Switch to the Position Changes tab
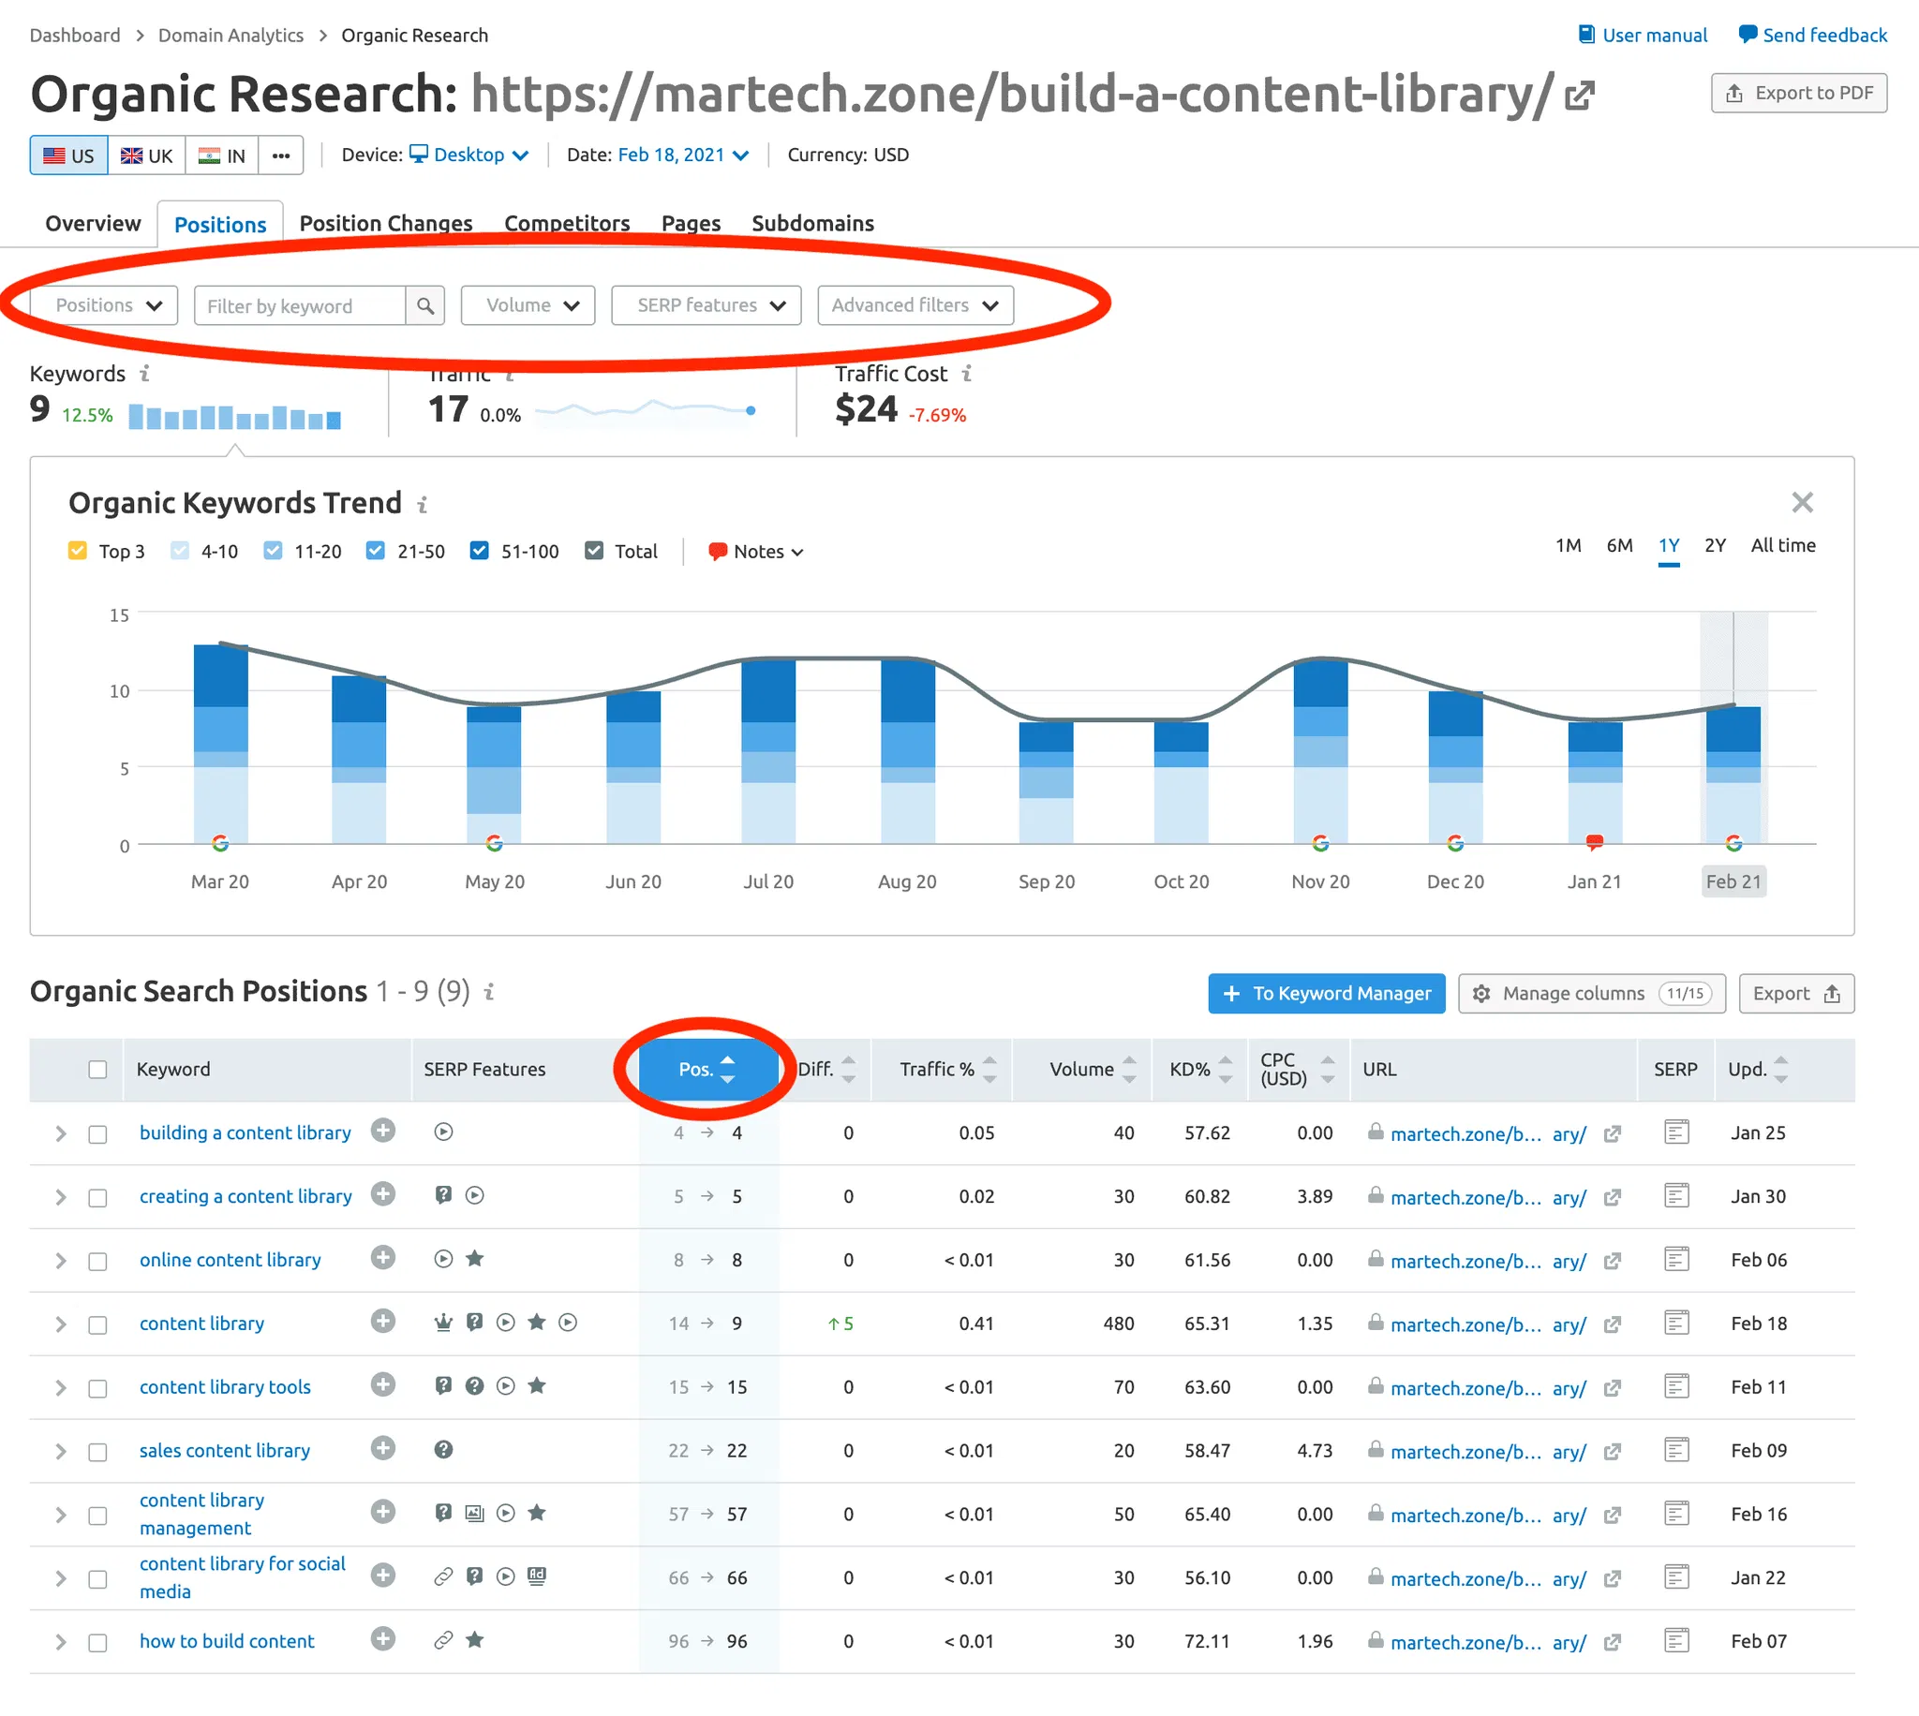 tap(386, 224)
